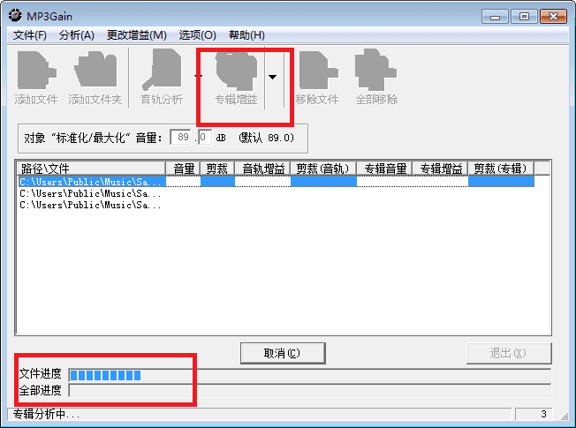Click the target volume field showing 89
576x428 pixels.
[x=181, y=138]
